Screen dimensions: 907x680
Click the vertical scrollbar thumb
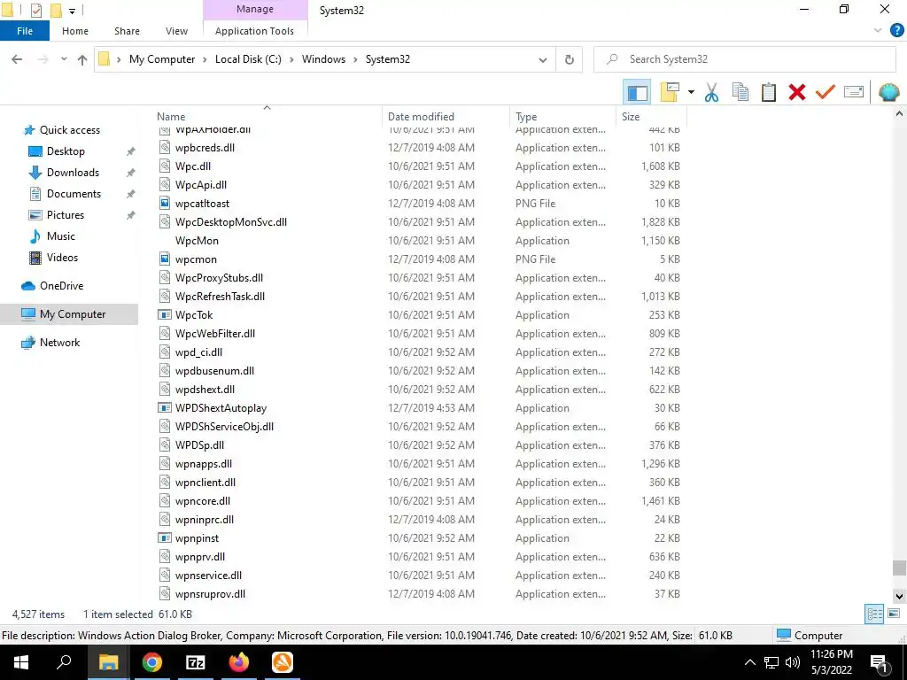(899, 568)
